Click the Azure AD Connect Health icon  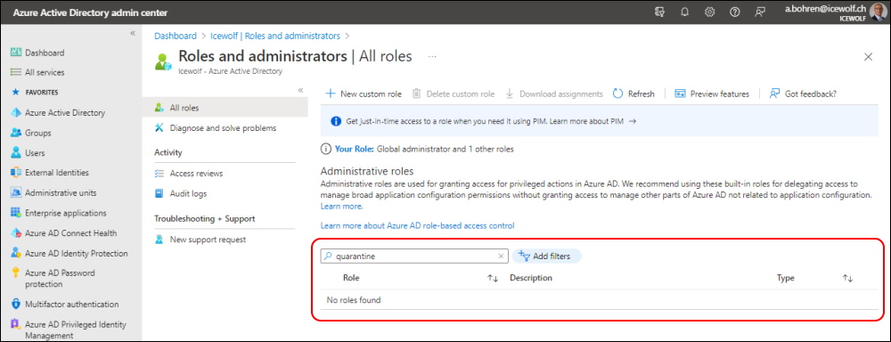coord(16,233)
